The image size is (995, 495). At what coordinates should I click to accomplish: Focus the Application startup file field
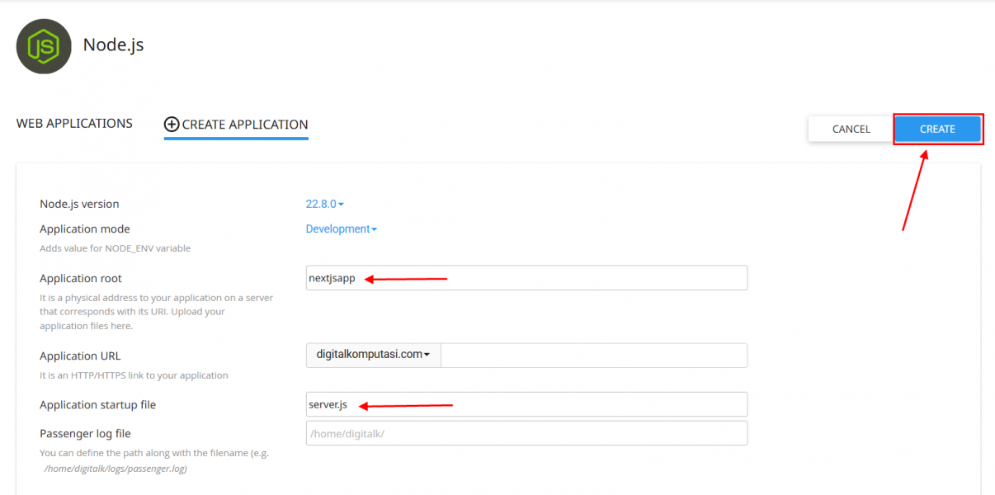(x=526, y=404)
